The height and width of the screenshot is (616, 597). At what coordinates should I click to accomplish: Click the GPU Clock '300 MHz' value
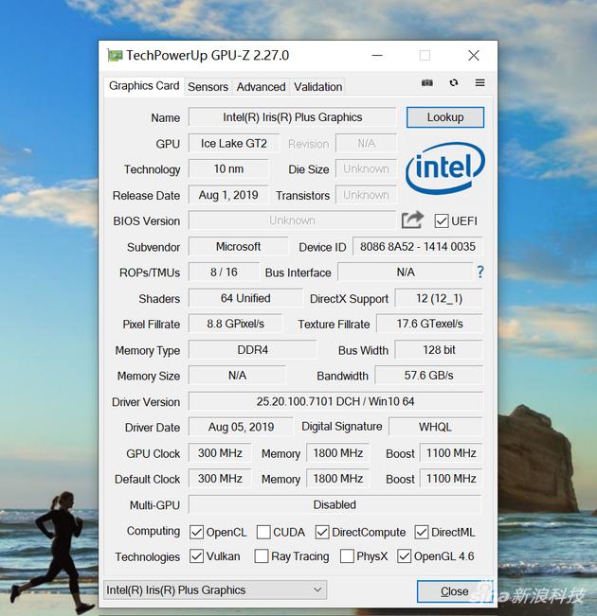(x=220, y=453)
